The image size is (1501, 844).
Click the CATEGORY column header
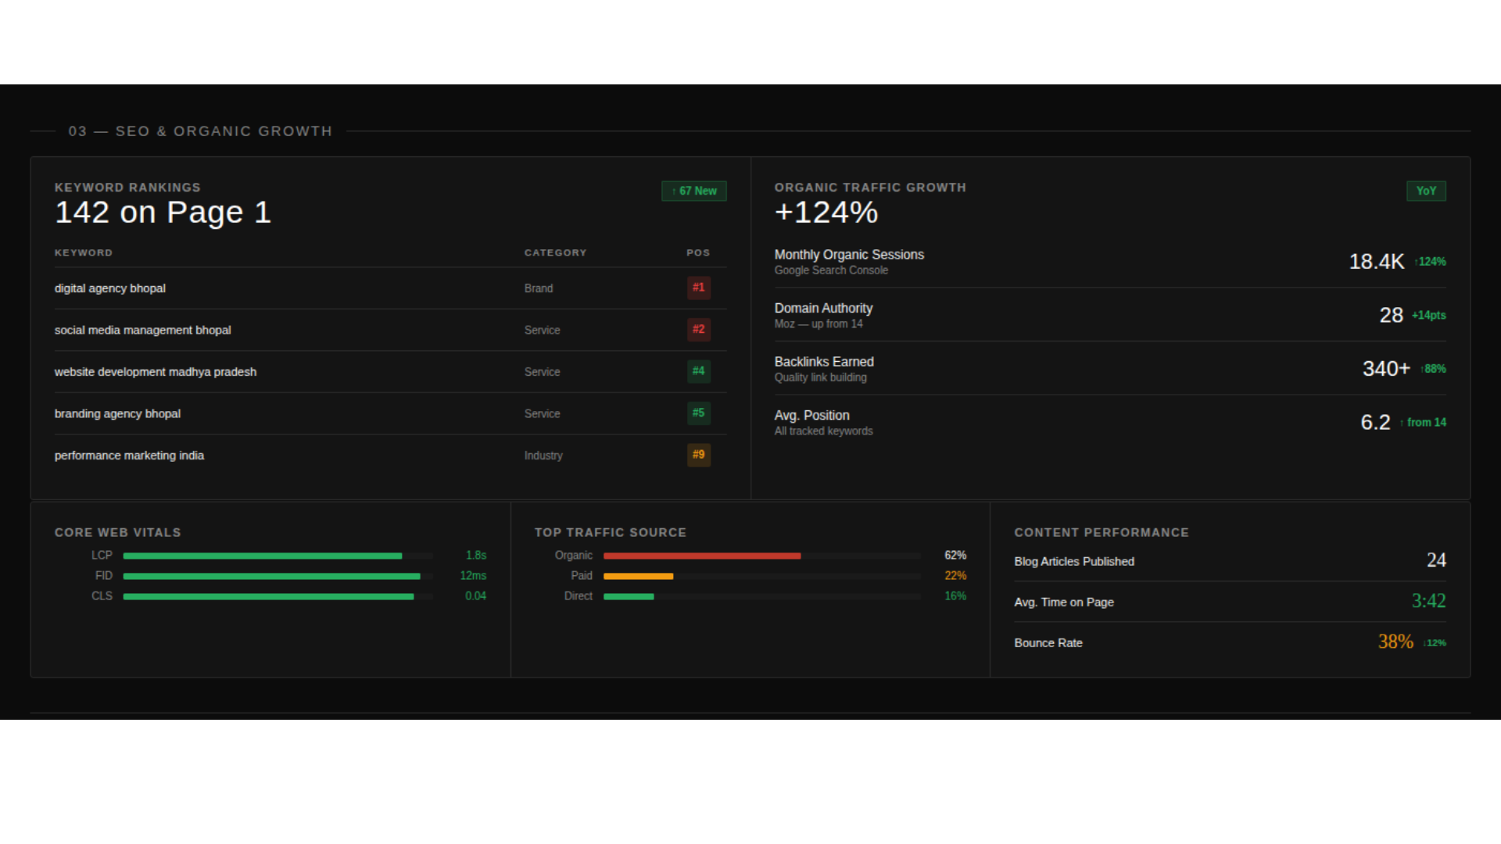(x=555, y=253)
